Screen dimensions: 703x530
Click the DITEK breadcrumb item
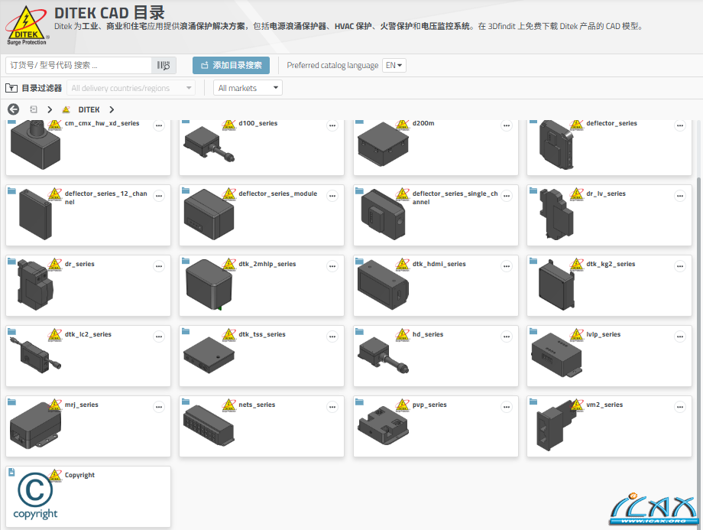click(x=89, y=109)
